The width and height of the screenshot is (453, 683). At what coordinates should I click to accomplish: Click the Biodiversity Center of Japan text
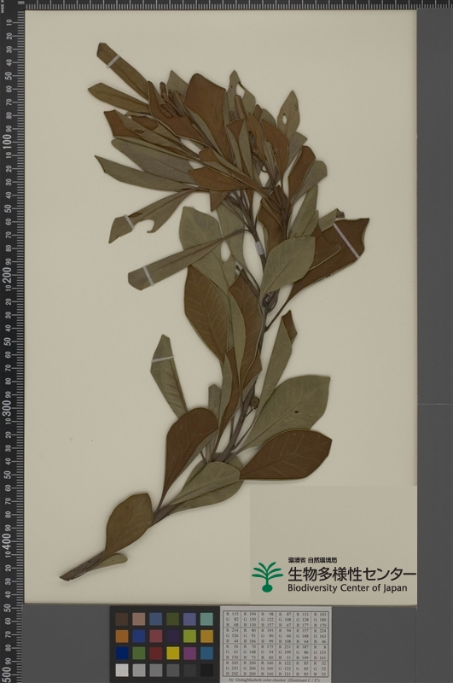(347, 587)
